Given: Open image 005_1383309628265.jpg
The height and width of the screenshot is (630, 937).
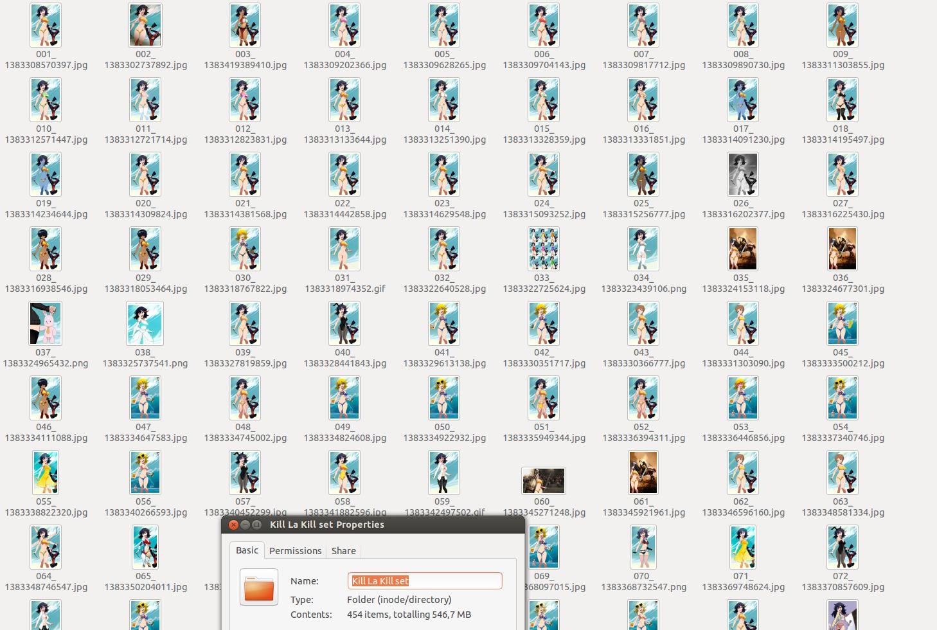Looking at the screenshot, I should tap(444, 25).
